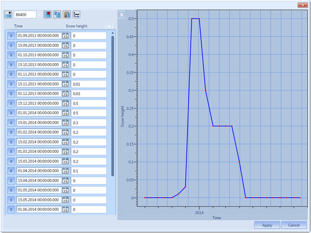Click the 2014 label on time axis

coord(199,213)
